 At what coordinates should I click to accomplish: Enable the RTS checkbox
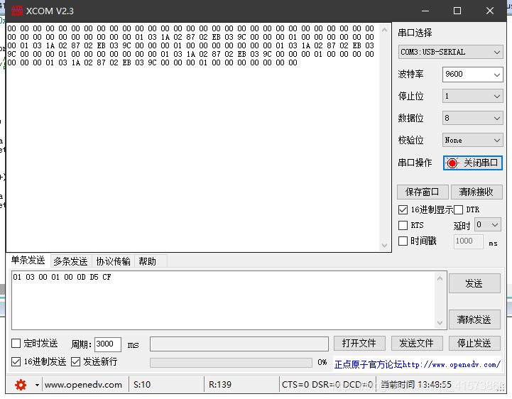coord(403,225)
